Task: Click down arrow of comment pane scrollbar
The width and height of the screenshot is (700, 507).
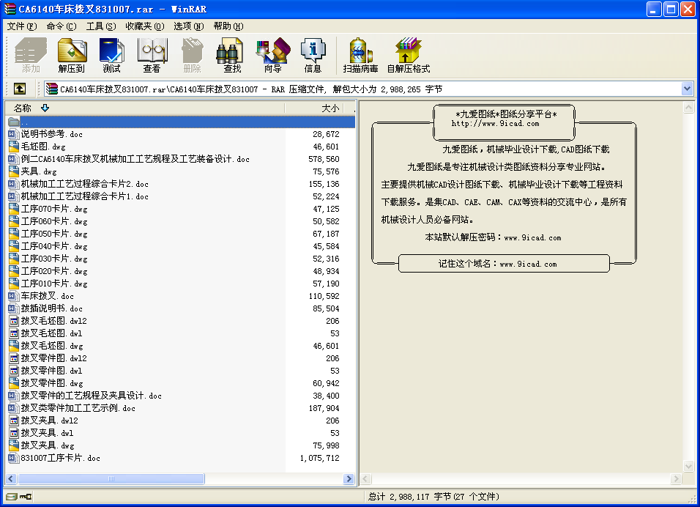Action: pyautogui.click(x=688, y=479)
